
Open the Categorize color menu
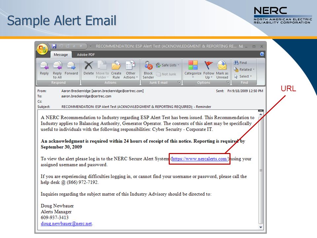click(x=193, y=69)
